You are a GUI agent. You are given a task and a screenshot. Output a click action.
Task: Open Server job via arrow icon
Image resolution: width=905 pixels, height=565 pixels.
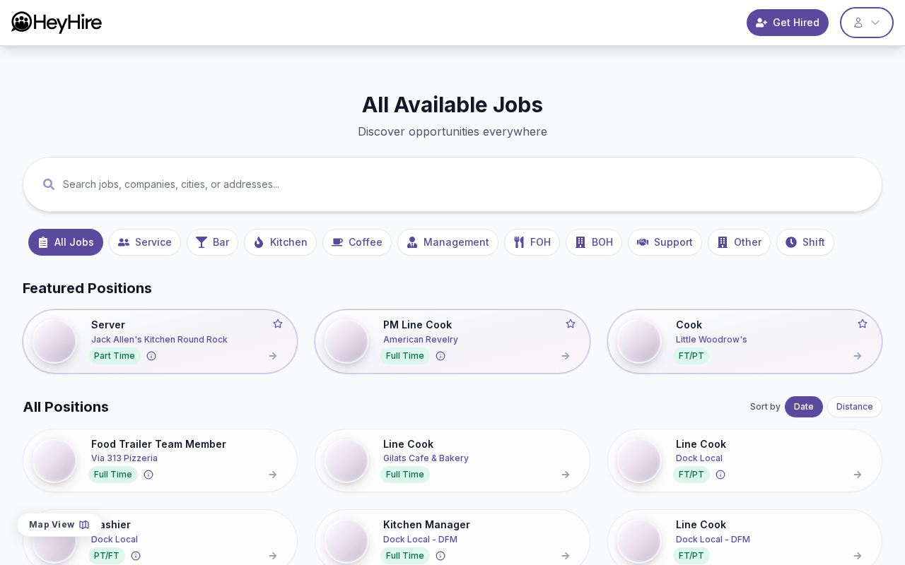pos(273,356)
